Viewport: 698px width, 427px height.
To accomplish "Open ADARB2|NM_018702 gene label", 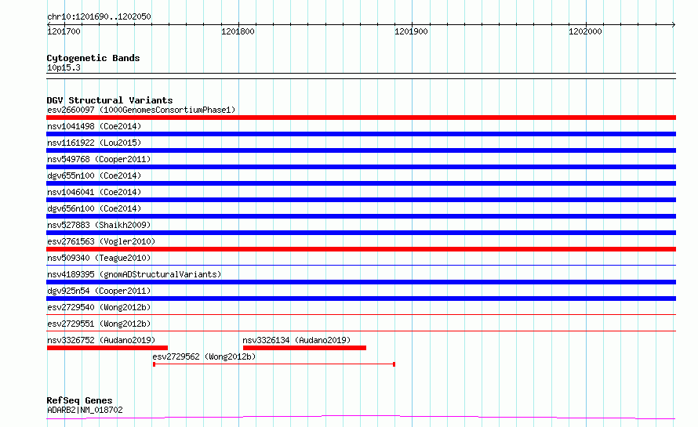I will pos(85,410).
